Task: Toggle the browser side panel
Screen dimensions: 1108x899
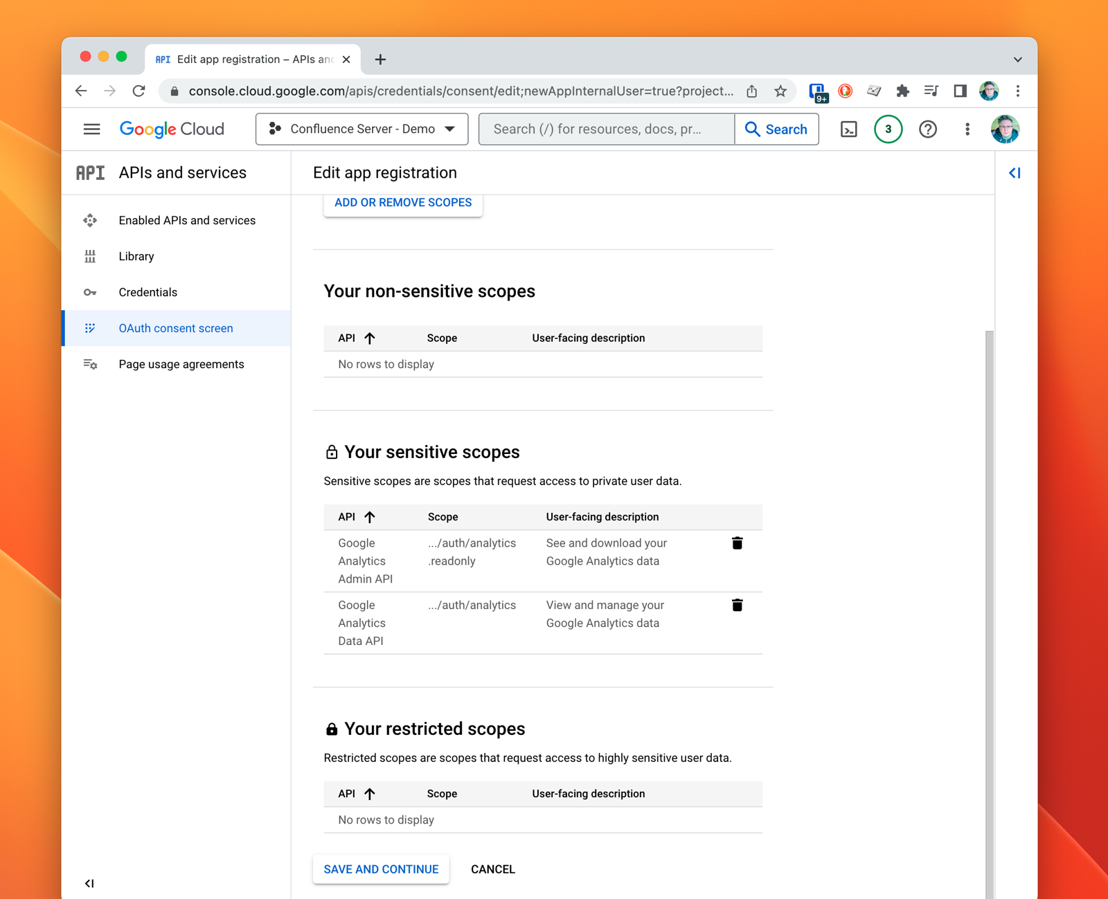Action: [960, 91]
